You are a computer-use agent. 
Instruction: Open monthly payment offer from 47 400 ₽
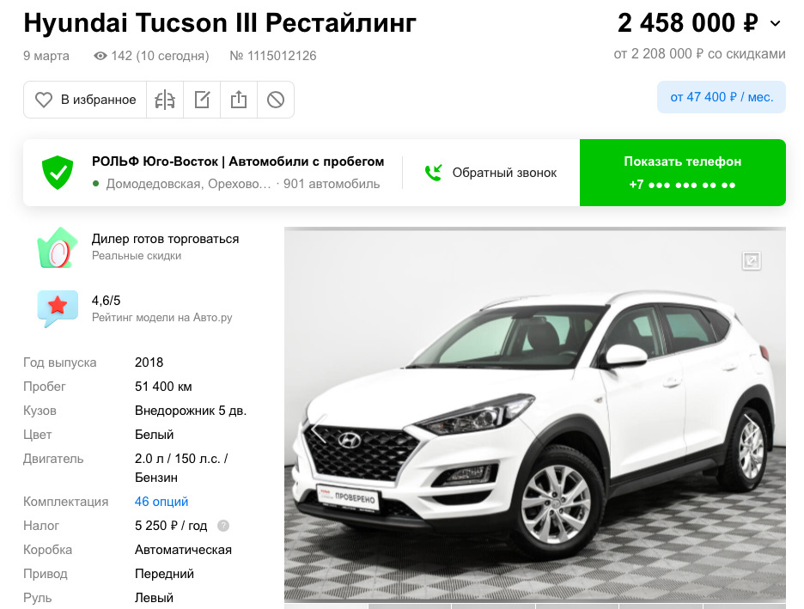pos(722,97)
